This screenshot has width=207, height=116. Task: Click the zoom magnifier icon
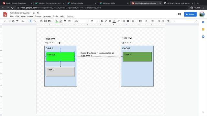tap(23, 21)
